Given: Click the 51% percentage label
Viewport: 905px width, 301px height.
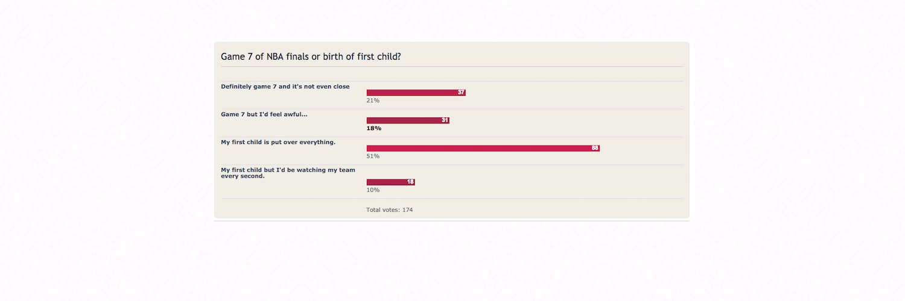Looking at the screenshot, I should [373, 156].
